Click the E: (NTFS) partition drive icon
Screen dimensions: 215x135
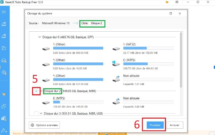tap(46, 103)
